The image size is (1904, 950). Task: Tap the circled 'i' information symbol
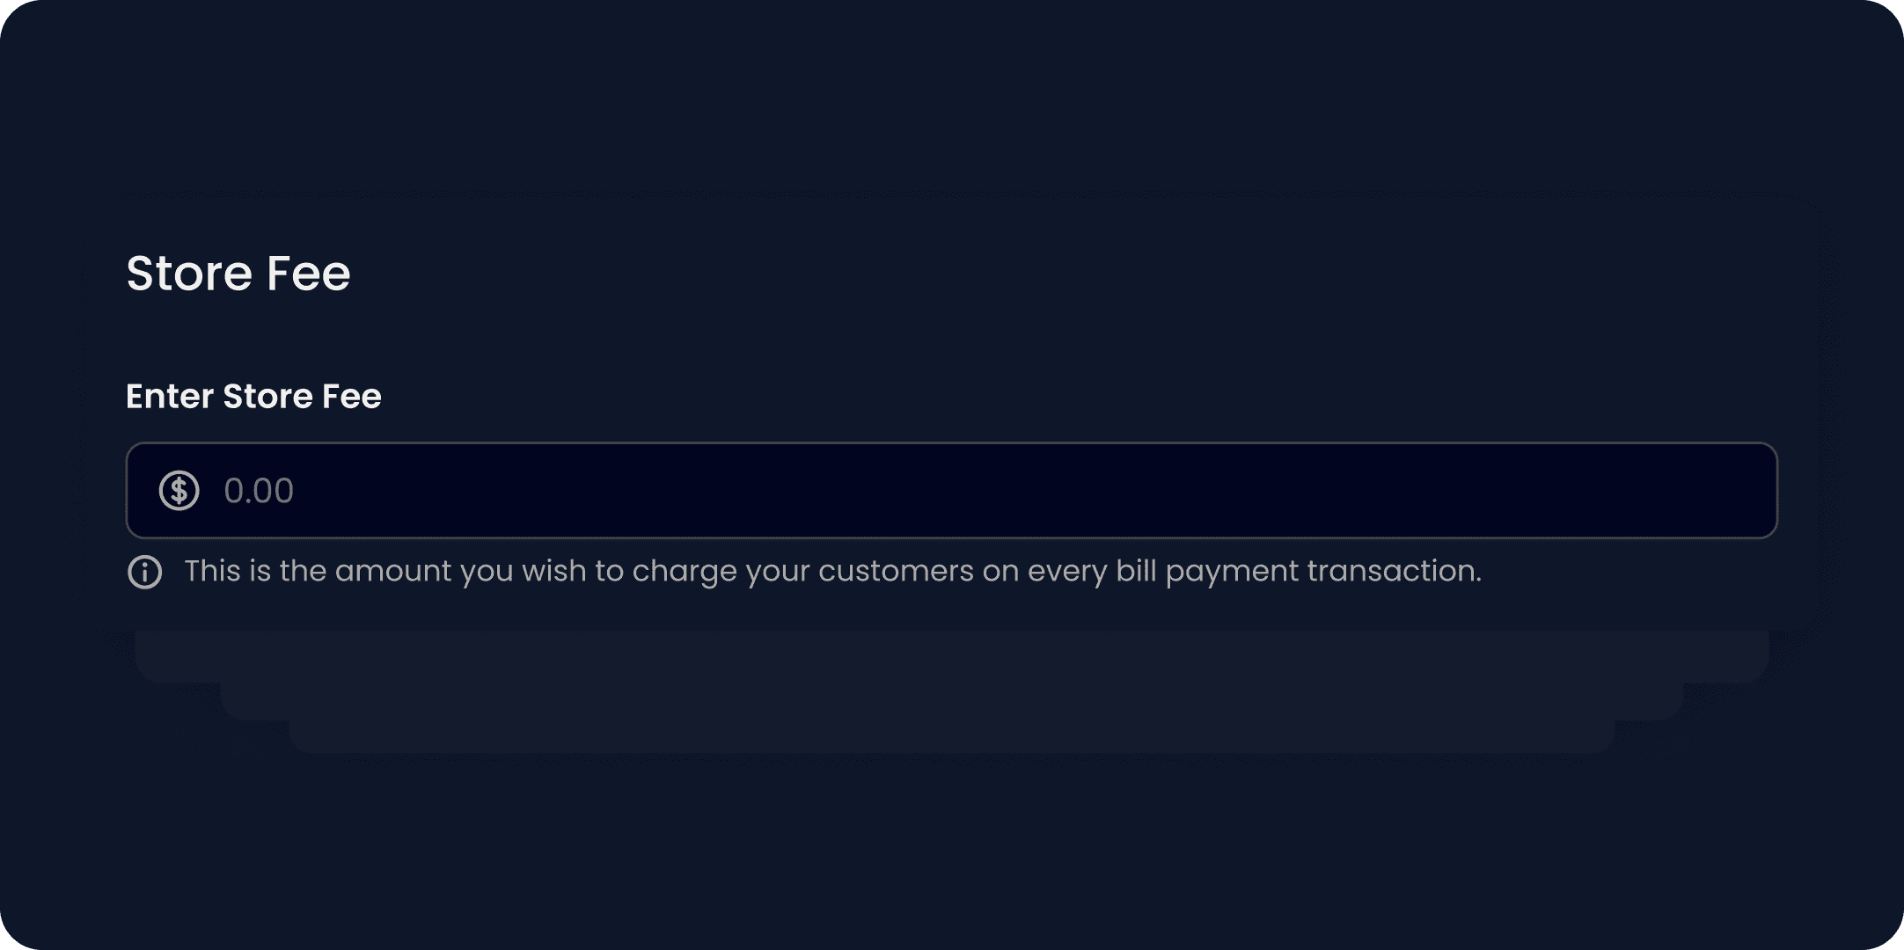click(145, 573)
